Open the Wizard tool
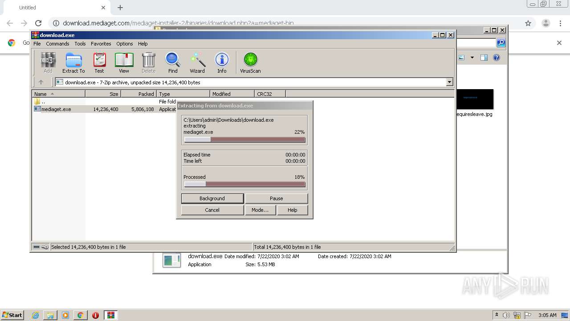570x321 pixels. tap(197, 62)
